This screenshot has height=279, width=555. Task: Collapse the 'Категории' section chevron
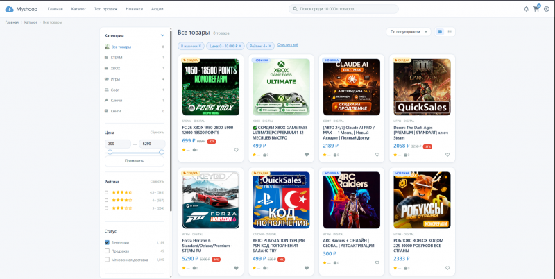coord(162,35)
